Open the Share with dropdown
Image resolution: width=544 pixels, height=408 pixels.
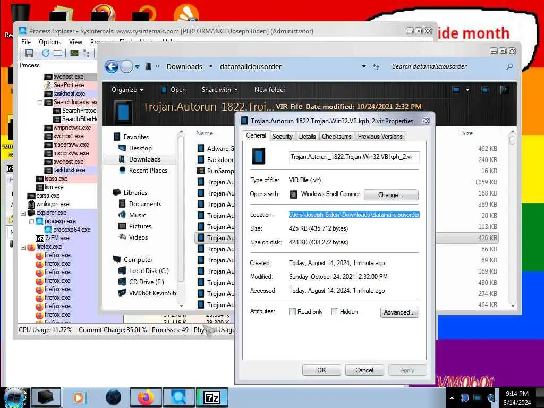click(219, 89)
